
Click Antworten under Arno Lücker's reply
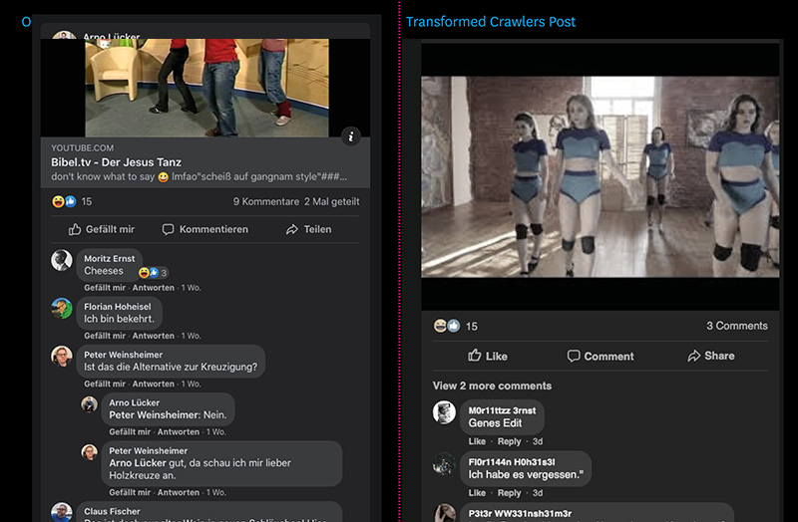179,432
